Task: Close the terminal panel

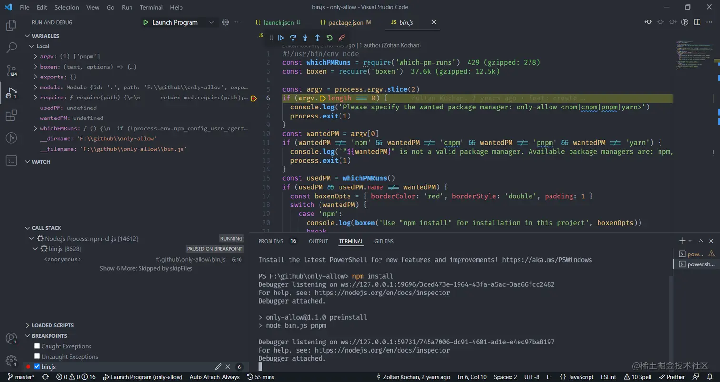Action: pyautogui.click(x=711, y=241)
